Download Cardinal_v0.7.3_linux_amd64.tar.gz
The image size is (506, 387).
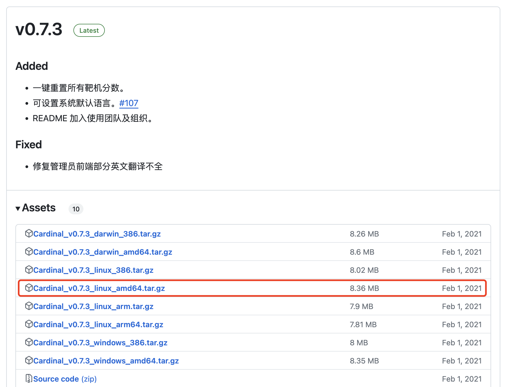click(x=99, y=288)
